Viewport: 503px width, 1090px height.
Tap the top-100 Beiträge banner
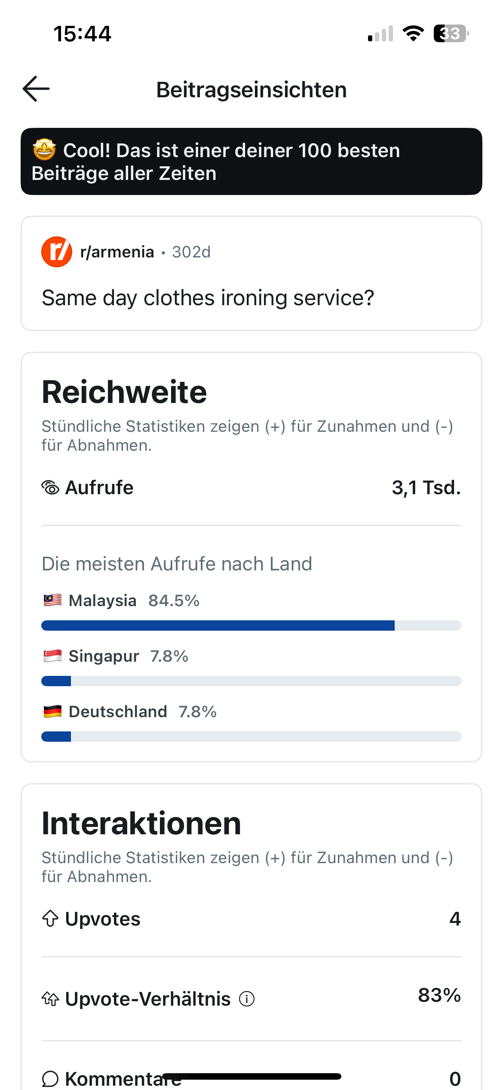pyautogui.click(x=252, y=161)
